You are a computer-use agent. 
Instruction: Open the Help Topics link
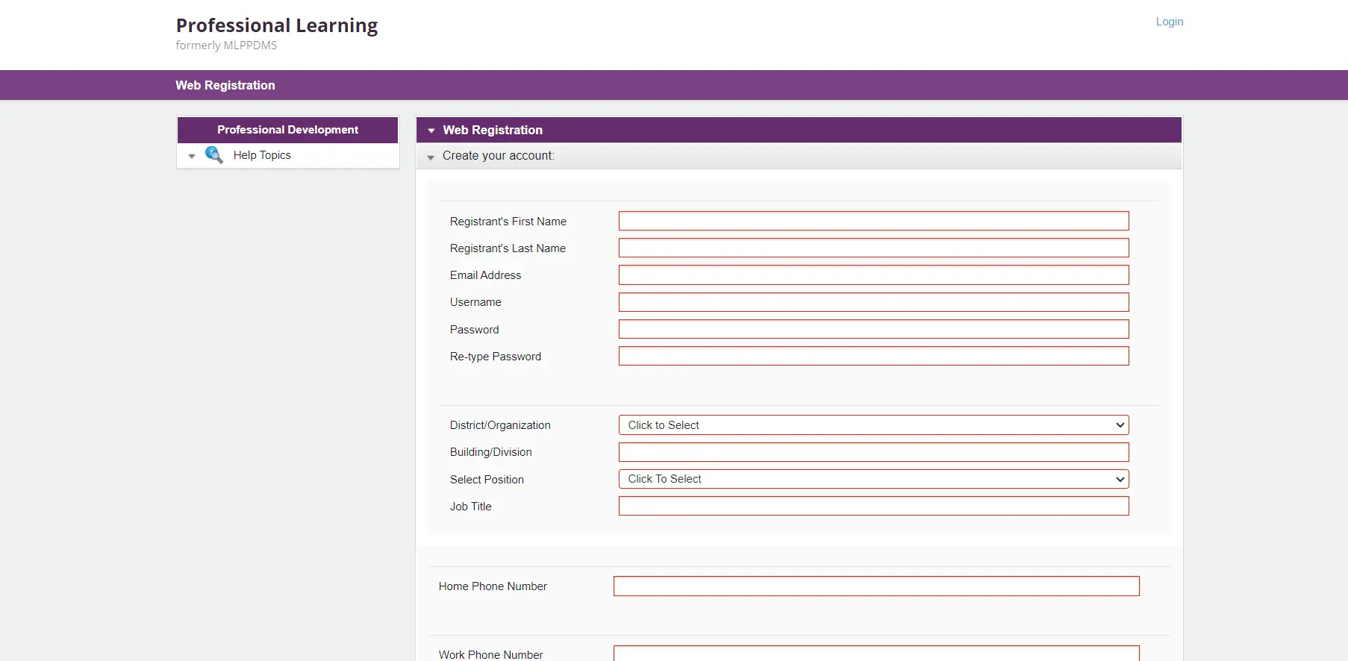click(x=262, y=155)
